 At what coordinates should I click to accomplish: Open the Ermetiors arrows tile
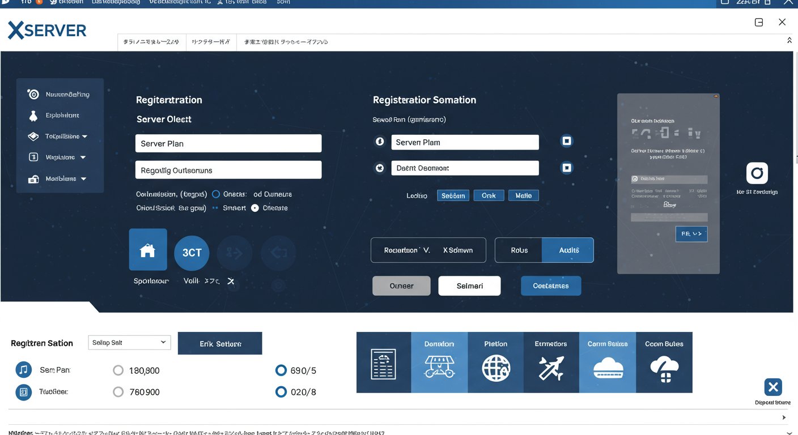tap(551, 362)
